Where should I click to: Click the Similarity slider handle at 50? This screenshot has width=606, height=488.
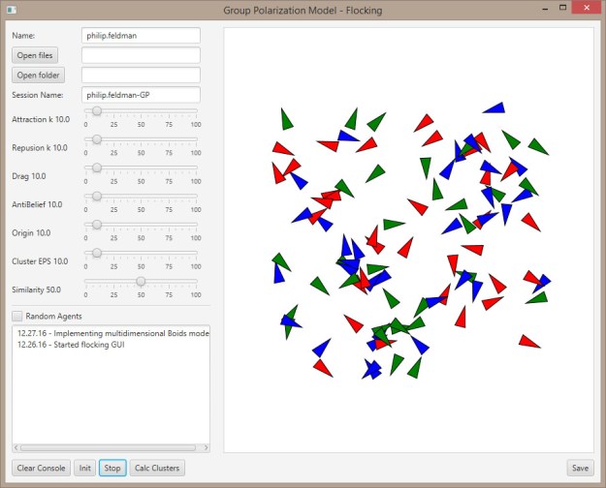click(142, 281)
